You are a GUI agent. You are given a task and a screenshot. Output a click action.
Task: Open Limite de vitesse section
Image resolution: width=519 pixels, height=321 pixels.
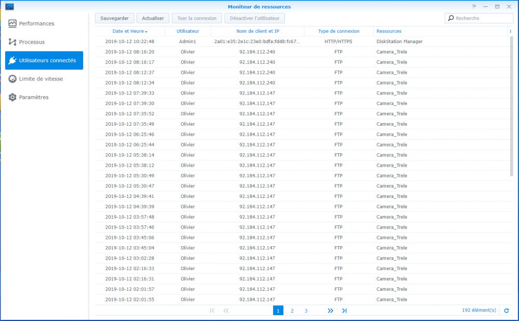tap(44, 79)
